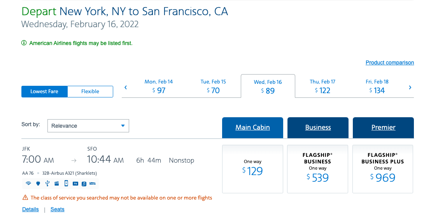Click the movie clapperboard entertainment icon
Image resolution: width=431 pixels, height=217 pixels.
[57, 183]
